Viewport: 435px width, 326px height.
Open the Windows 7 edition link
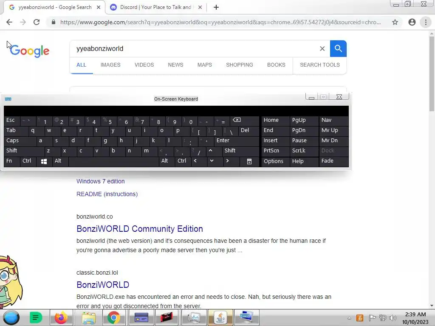100,181
